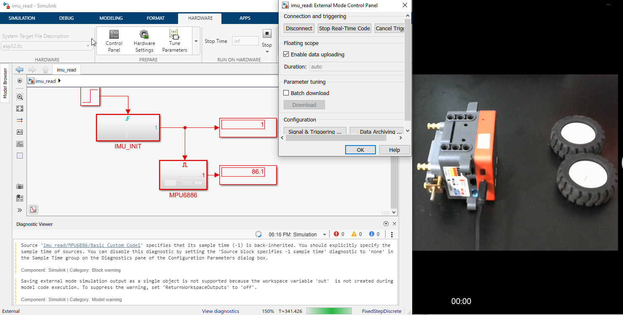Click the imu_read model icon in breadcrumb

[x=31, y=81]
